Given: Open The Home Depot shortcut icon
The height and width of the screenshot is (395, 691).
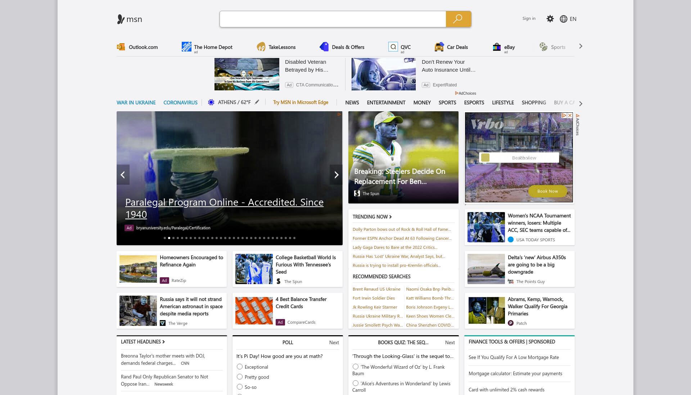Looking at the screenshot, I should (186, 47).
